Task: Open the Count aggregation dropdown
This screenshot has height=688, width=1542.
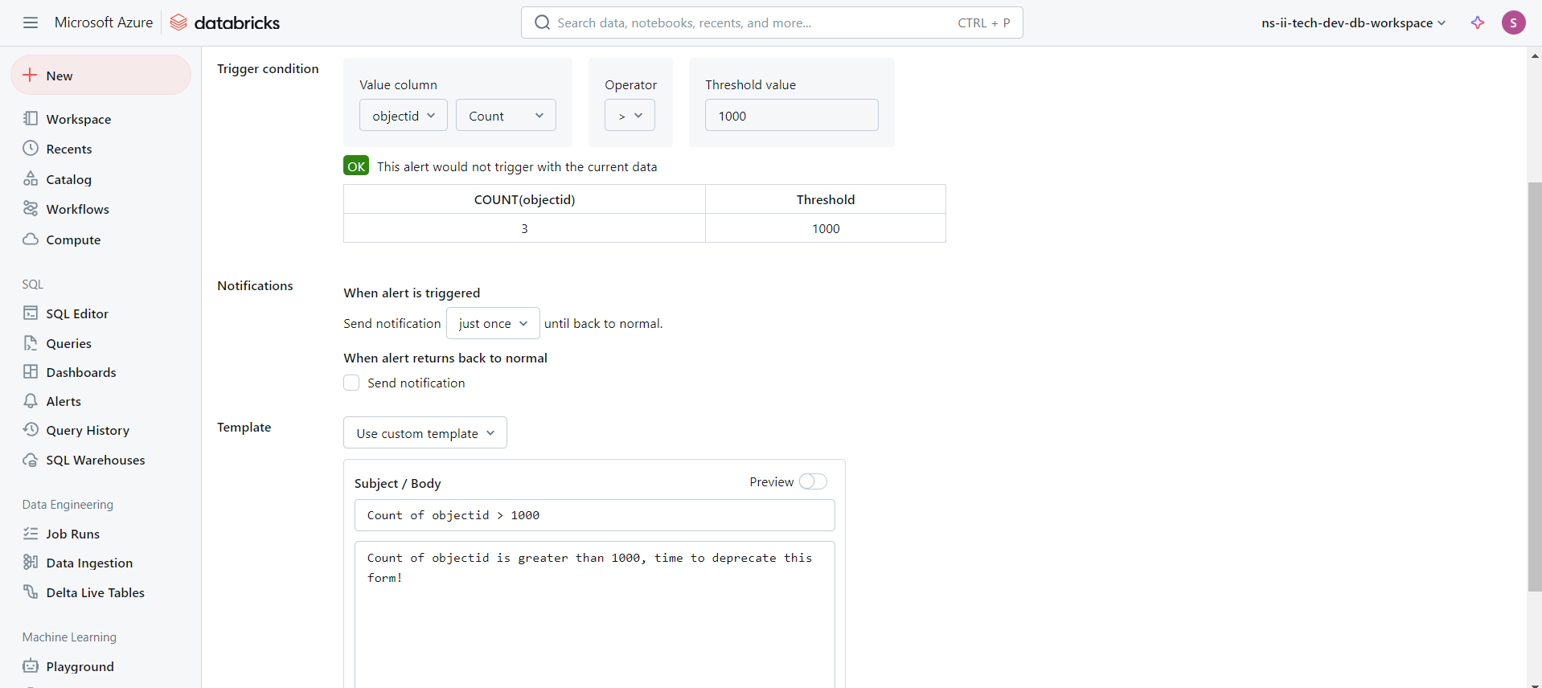Action: pyautogui.click(x=506, y=115)
